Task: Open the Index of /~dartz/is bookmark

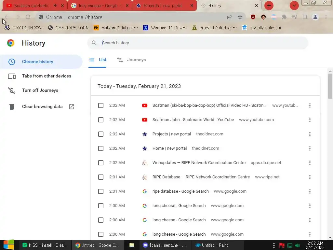Action: [214, 28]
